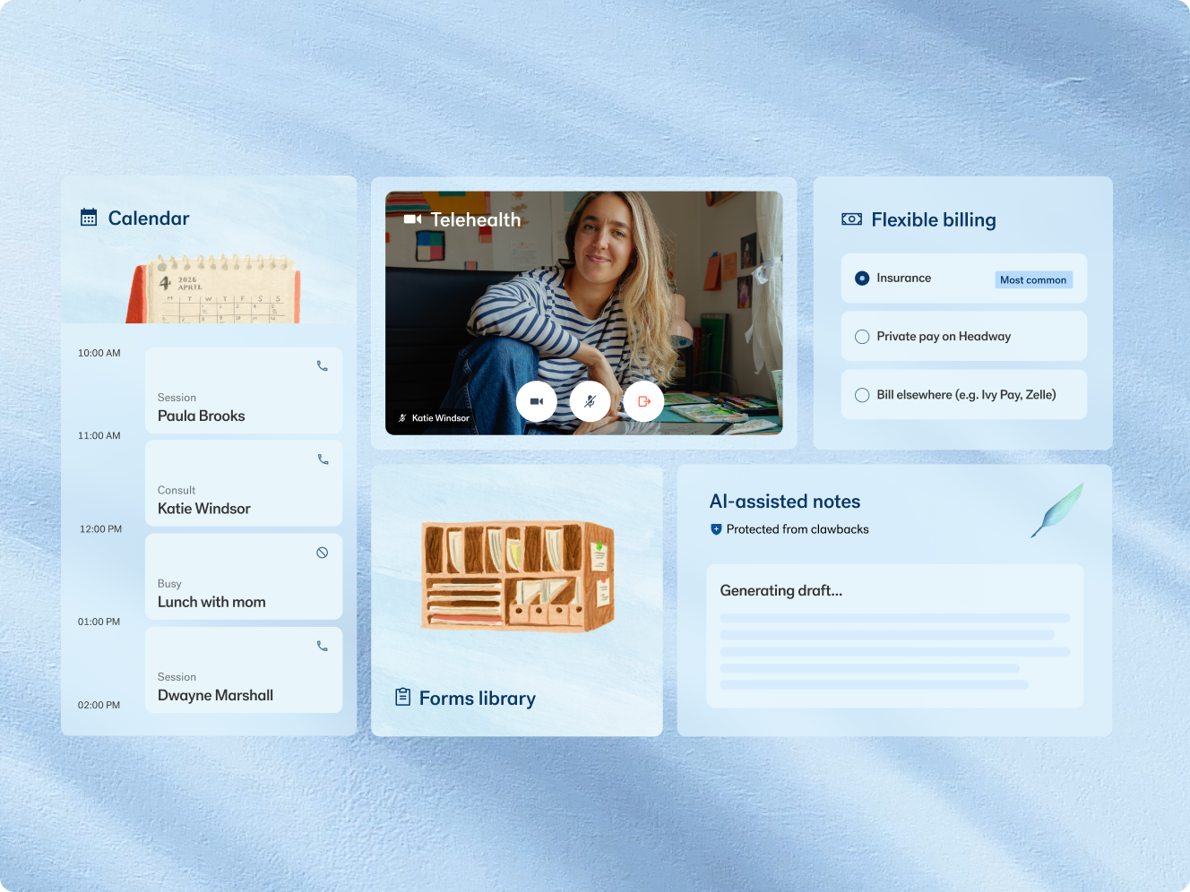The height and width of the screenshot is (892, 1190).
Task: Open the Forms library heading link
Action: pos(477,699)
